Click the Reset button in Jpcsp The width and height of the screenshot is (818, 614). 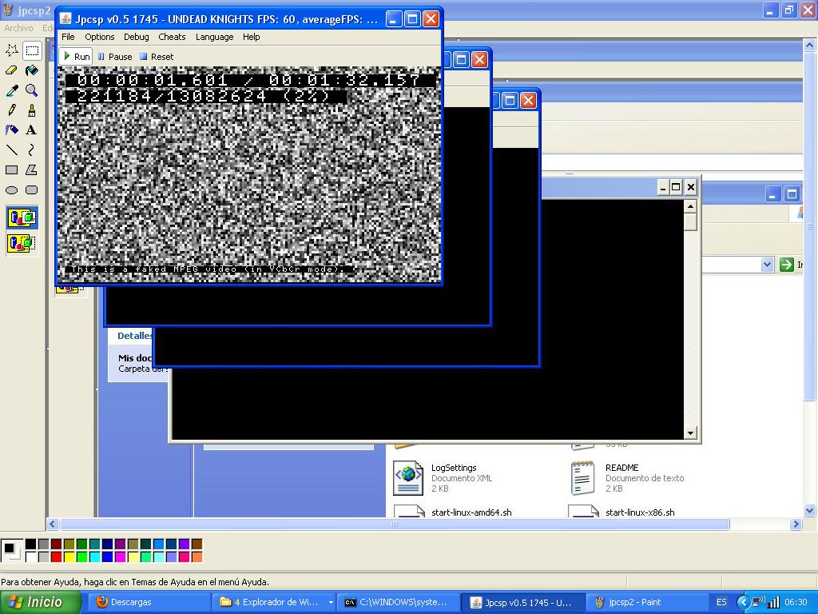[x=157, y=57]
